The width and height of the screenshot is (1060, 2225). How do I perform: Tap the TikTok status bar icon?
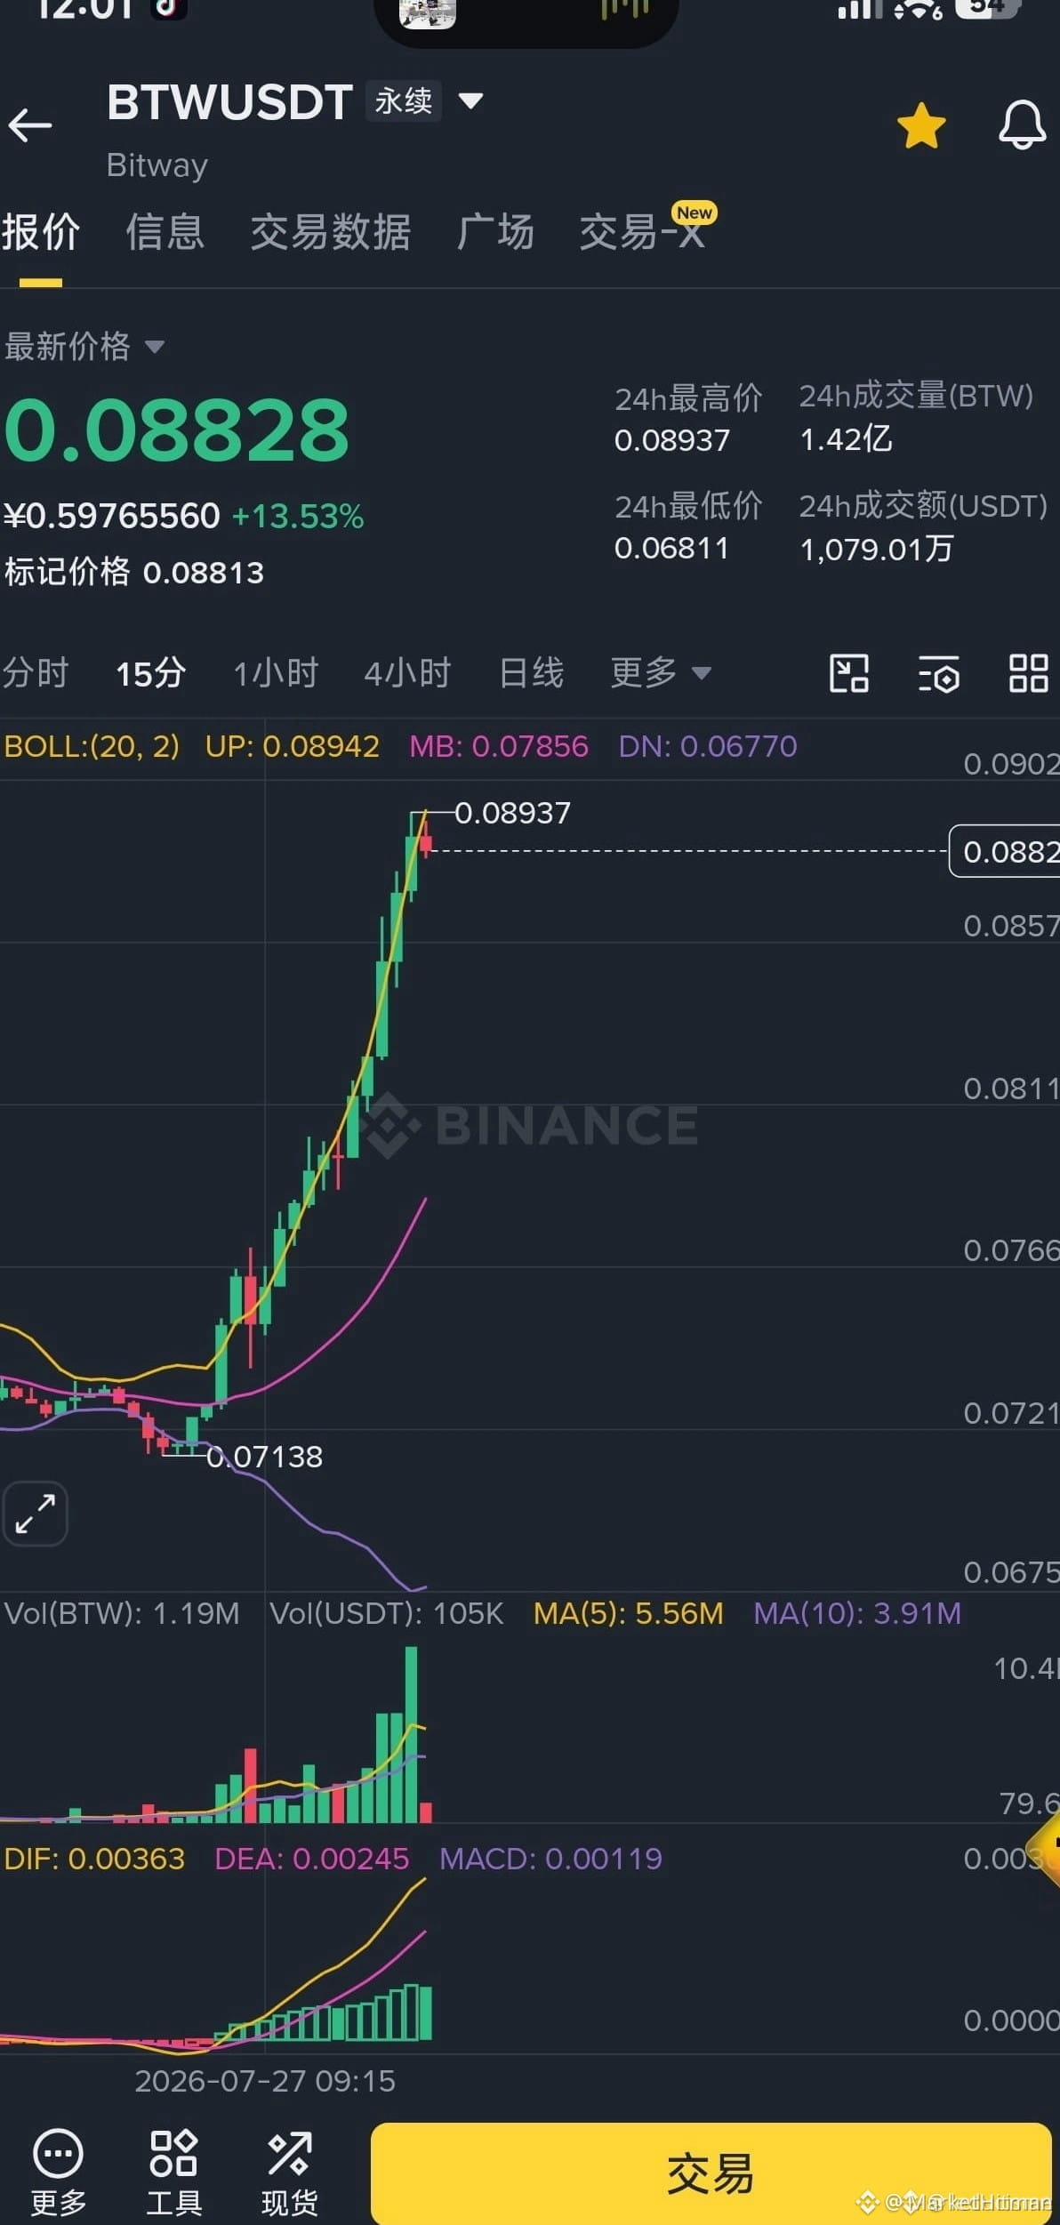pos(168,9)
